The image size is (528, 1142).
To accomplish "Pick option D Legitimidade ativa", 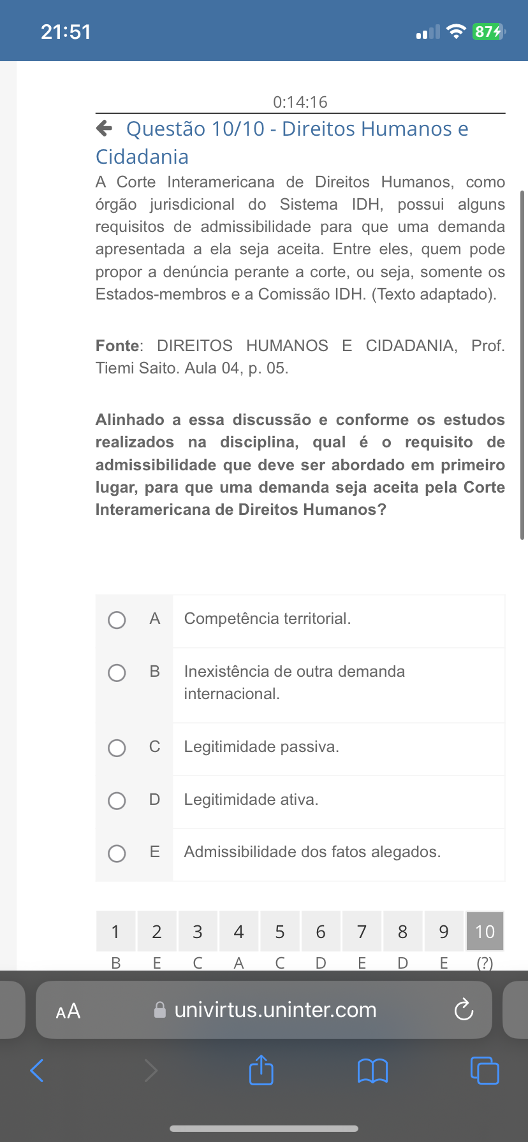I will pos(117,800).
